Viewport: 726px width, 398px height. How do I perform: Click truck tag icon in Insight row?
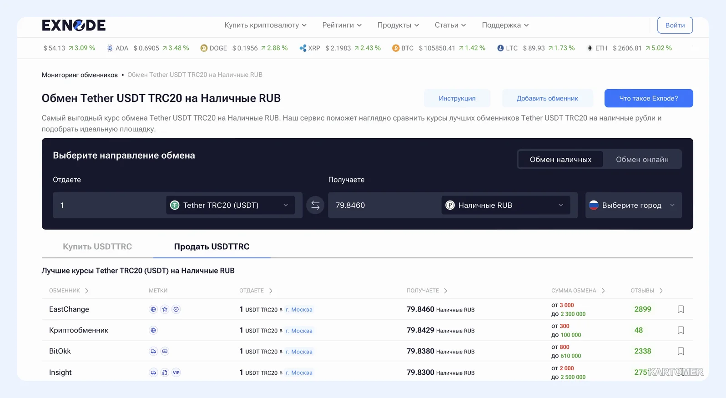(153, 373)
